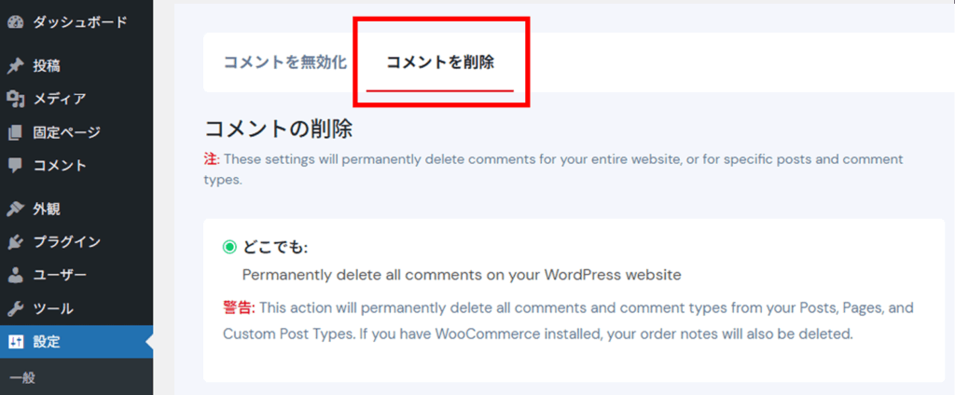
Task: Open the ダッシュボード menu text label
Action: click(x=79, y=21)
